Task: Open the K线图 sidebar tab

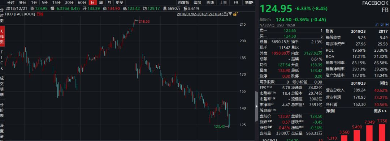Action: pyautogui.click(x=2, y=36)
